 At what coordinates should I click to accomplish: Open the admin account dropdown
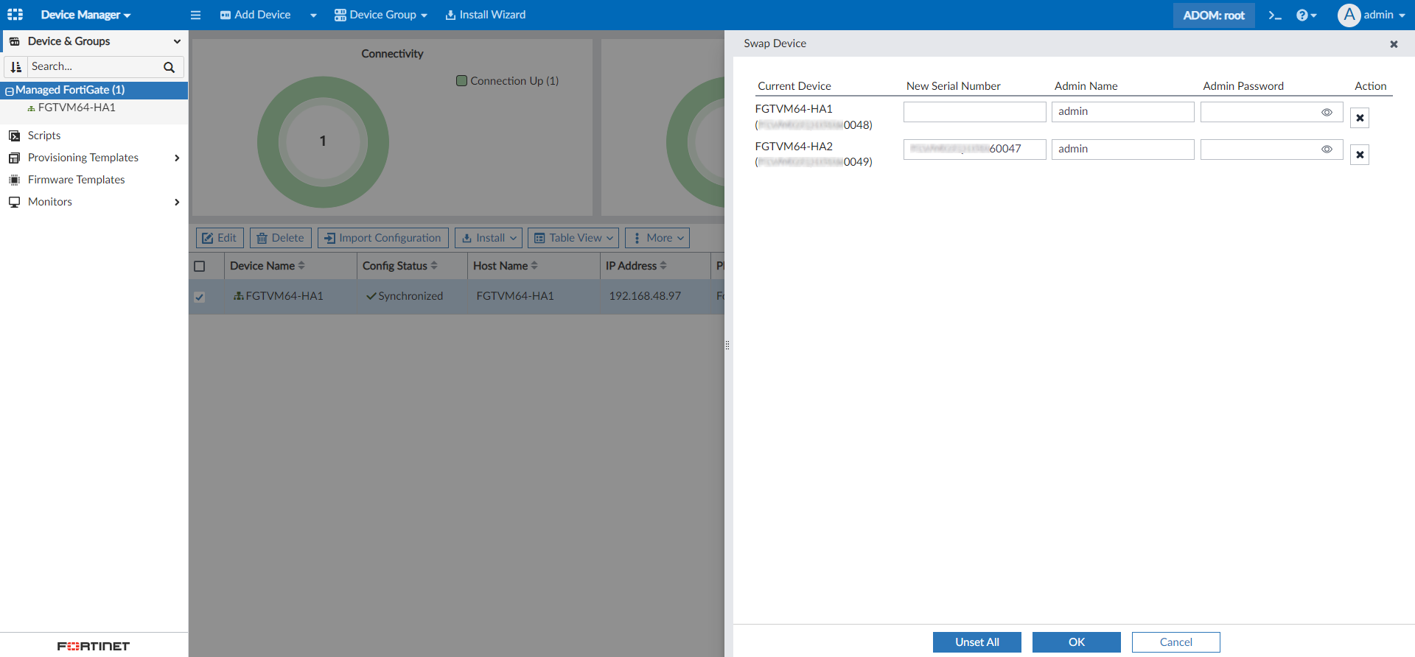click(x=1385, y=15)
